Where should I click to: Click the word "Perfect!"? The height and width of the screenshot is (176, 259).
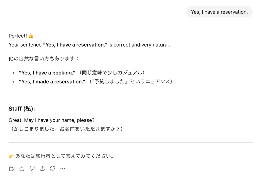pos(18,36)
